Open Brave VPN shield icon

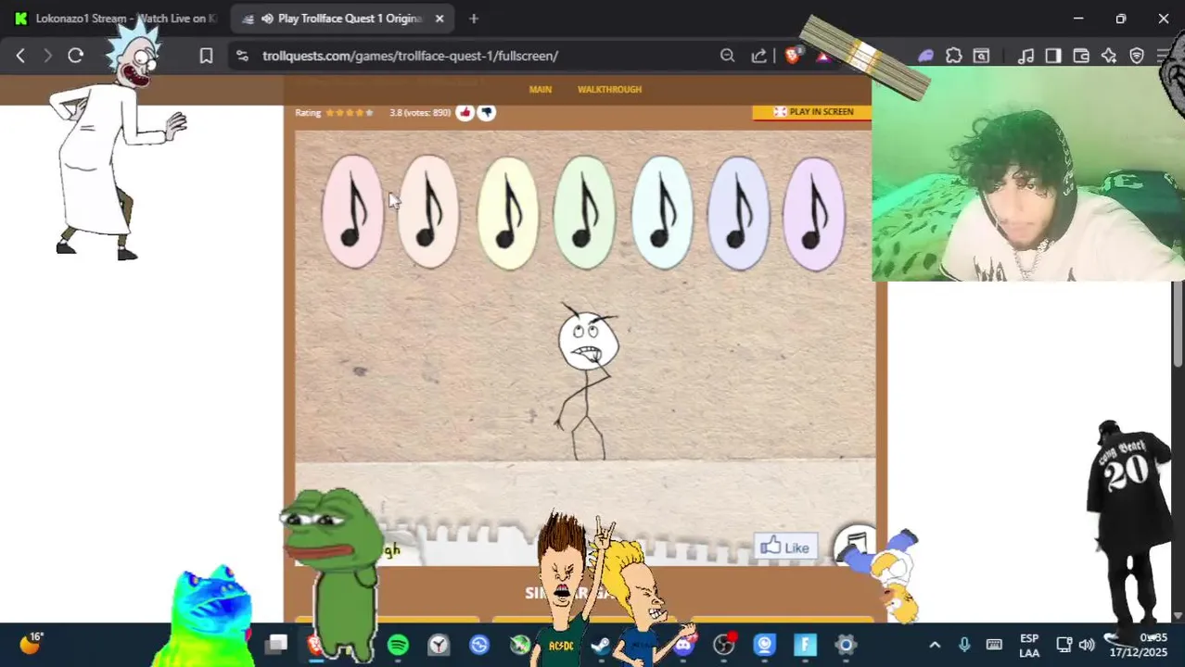pos(1137,56)
